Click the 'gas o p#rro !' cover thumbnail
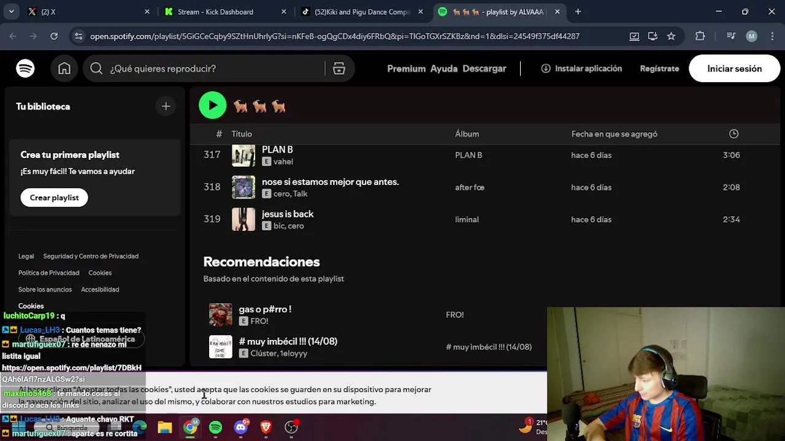785x441 pixels. (x=221, y=315)
